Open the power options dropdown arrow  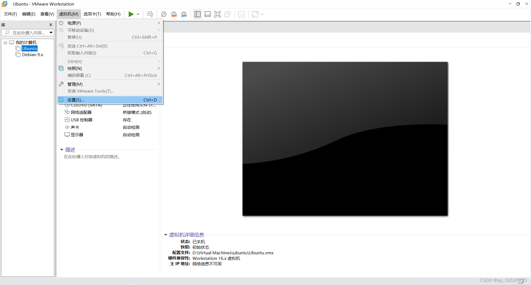click(138, 14)
